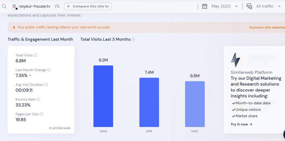Click the Similarweb lightning bolt logo
The width and height of the screenshot is (285, 141).
click(235, 60)
